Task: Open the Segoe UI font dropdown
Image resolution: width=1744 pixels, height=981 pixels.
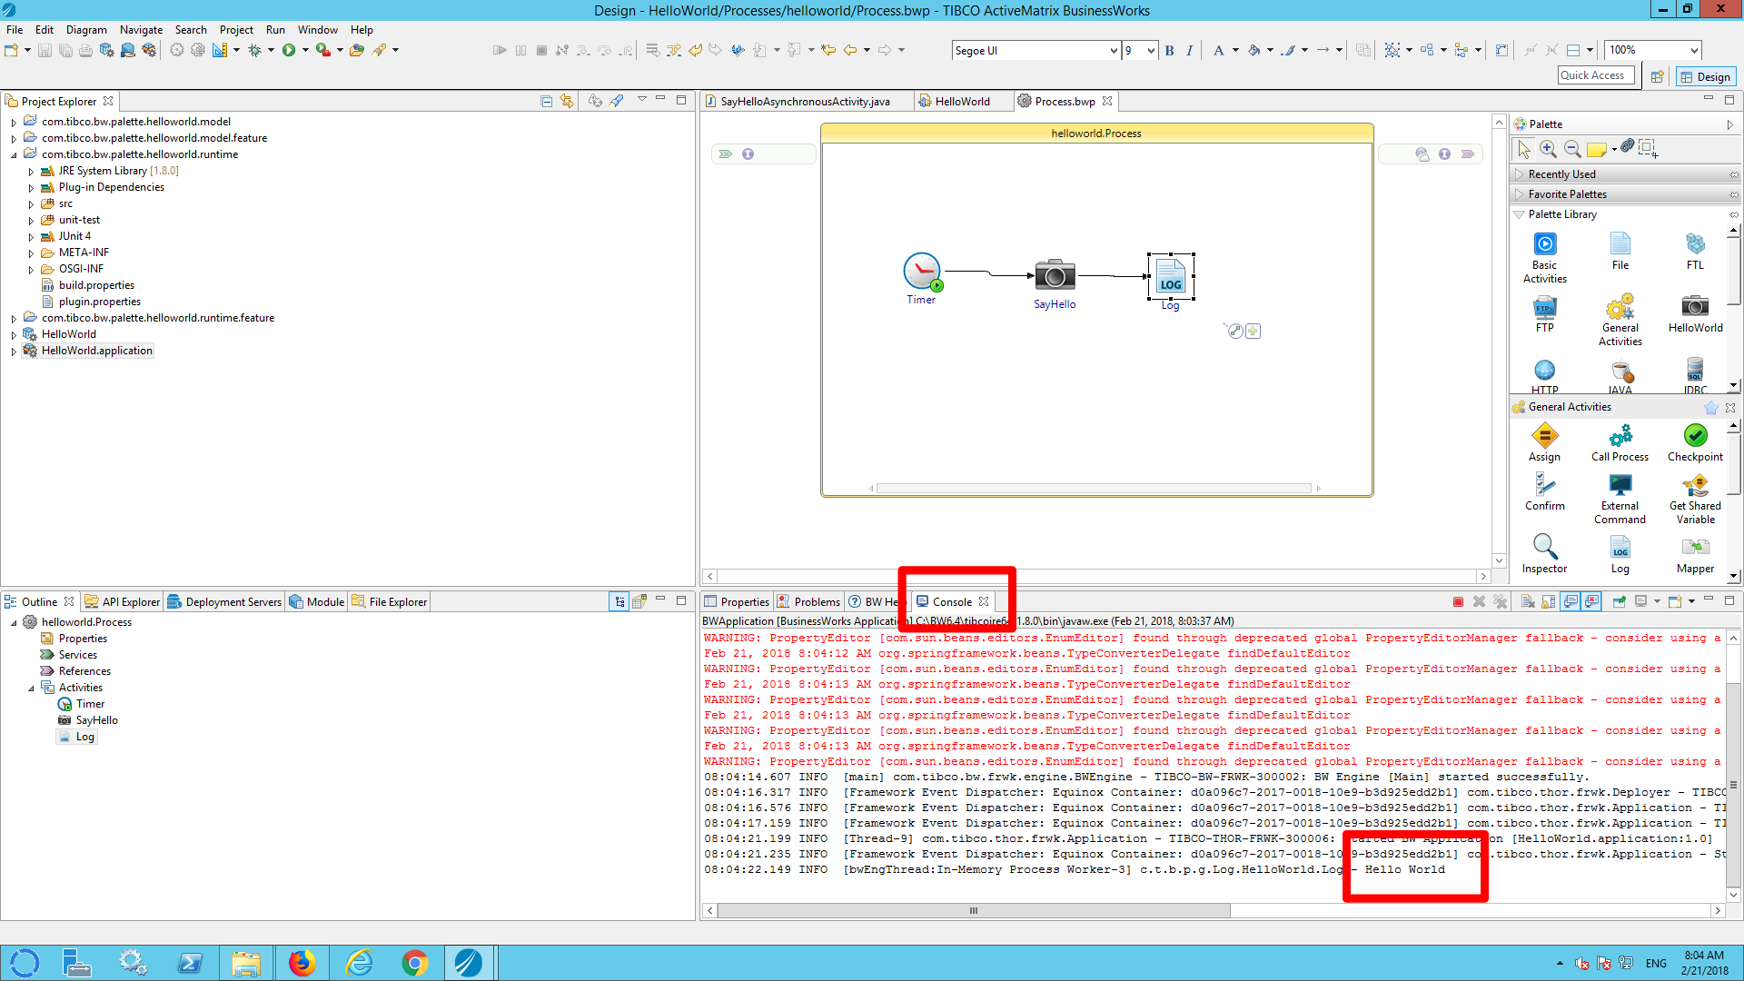Action: [x=1114, y=51]
